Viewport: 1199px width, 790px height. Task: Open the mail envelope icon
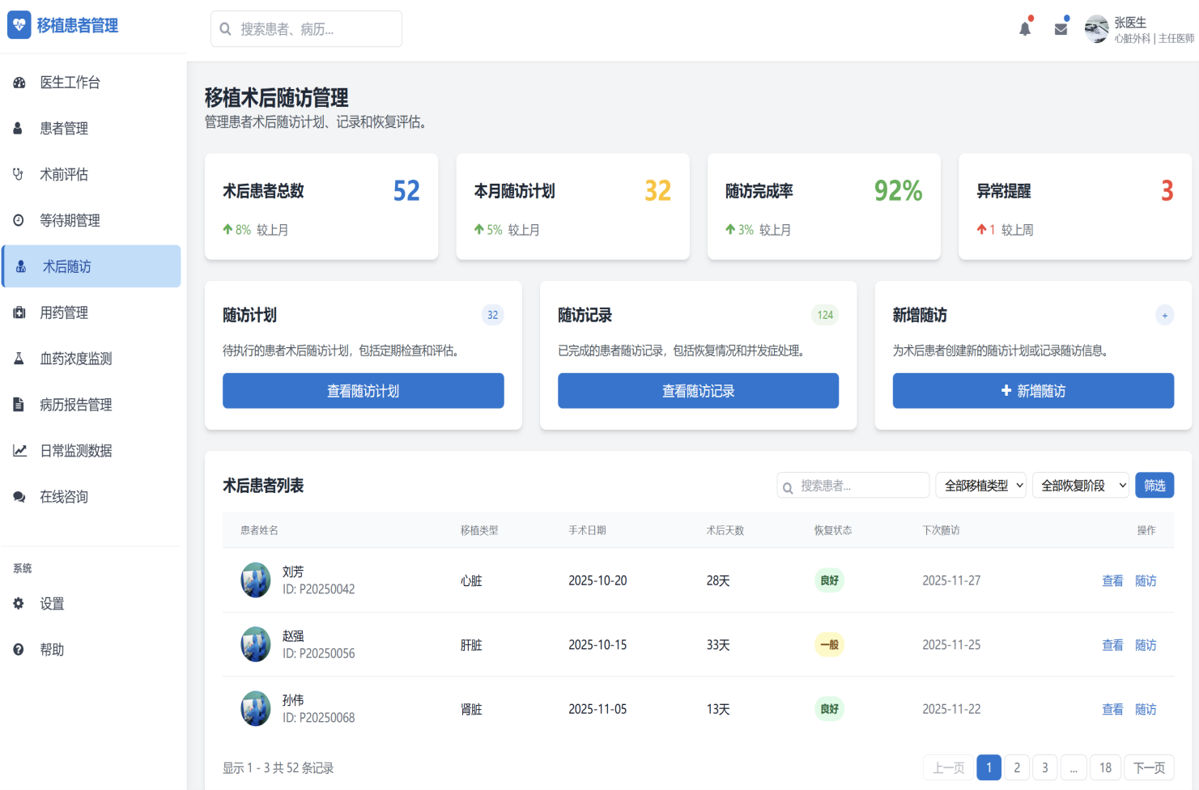coord(1061,29)
